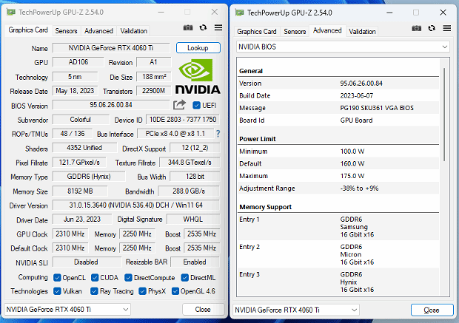The height and width of the screenshot is (323, 459).
Task: Click camera icon in the NVIDIA BIOS window
Action: click(417, 27)
